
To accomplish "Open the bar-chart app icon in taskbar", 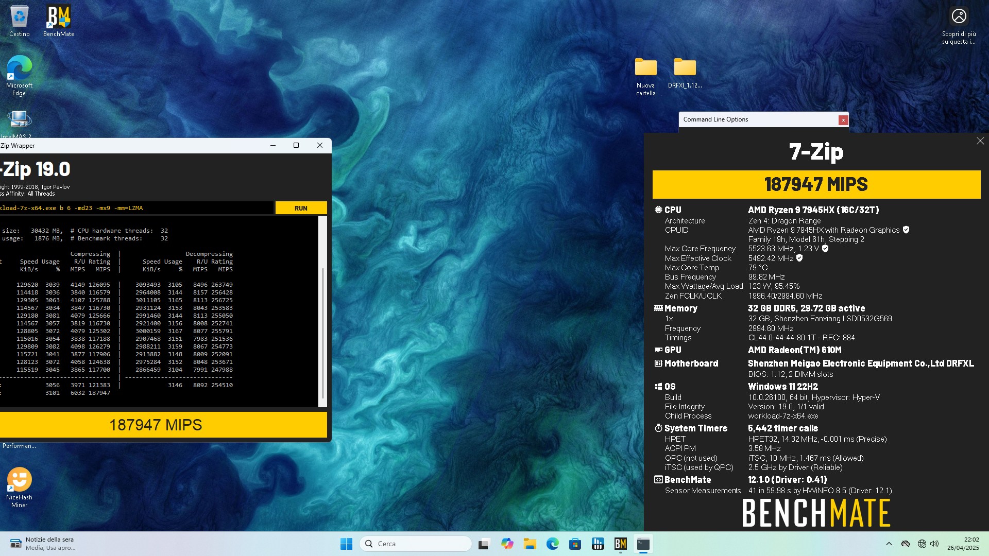I will click(598, 544).
